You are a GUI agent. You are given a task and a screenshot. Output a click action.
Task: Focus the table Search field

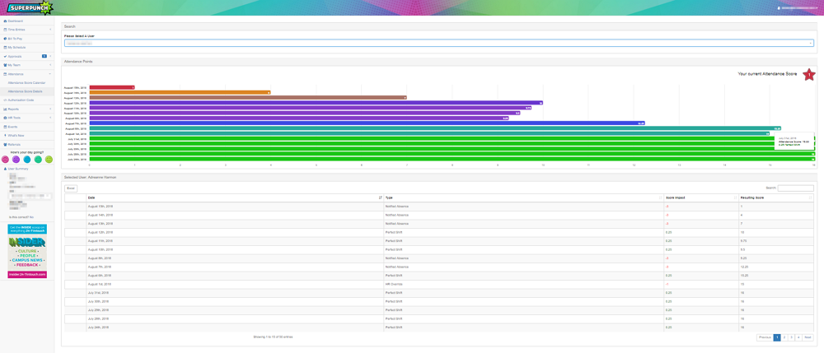click(x=794, y=188)
